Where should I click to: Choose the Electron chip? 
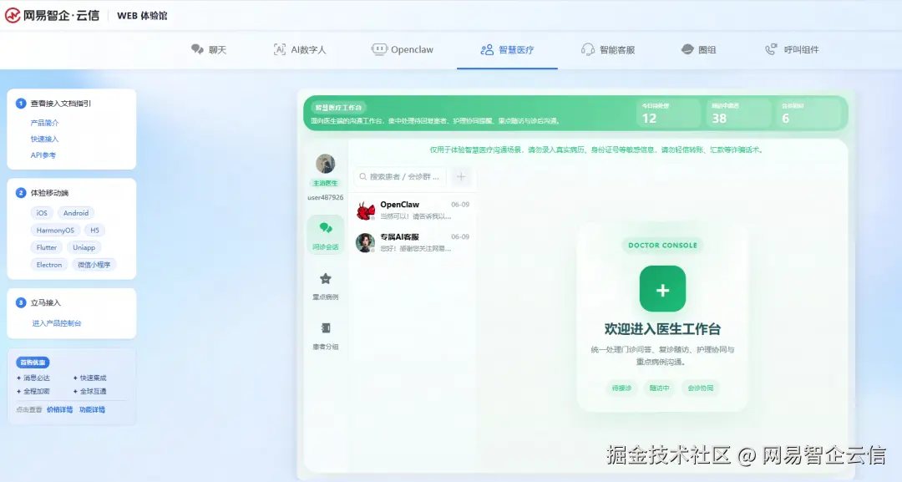coord(49,265)
